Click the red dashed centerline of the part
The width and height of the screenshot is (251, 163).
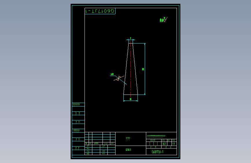[x=131, y=69]
